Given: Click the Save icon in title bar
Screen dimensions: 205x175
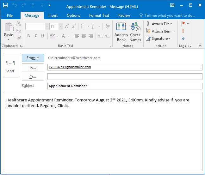Looking at the screenshot, I should [5, 5].
